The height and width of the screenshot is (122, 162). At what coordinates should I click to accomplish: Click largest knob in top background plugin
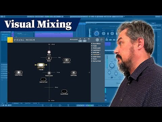(96, 34)
